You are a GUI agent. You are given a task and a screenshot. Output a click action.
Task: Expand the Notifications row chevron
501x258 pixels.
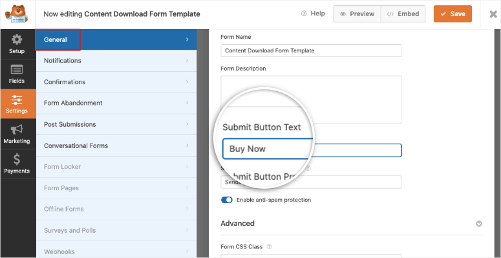point(187,60)
